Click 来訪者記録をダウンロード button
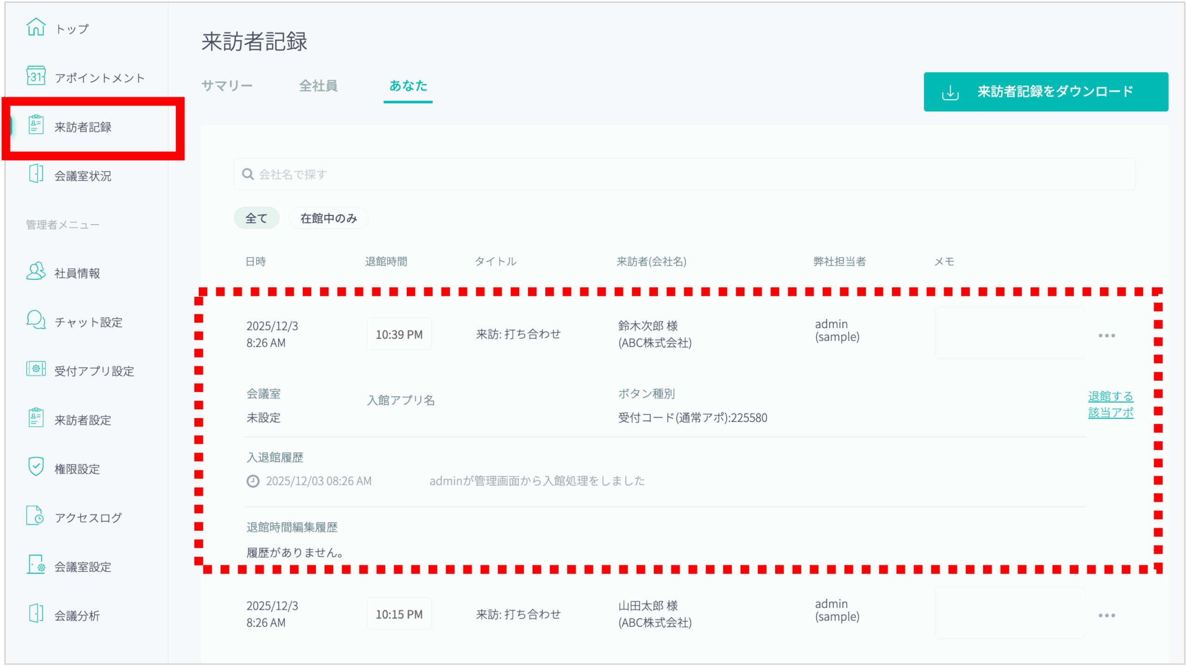The width and height of the screenshot is (1186, 666). pos(1046,92)
